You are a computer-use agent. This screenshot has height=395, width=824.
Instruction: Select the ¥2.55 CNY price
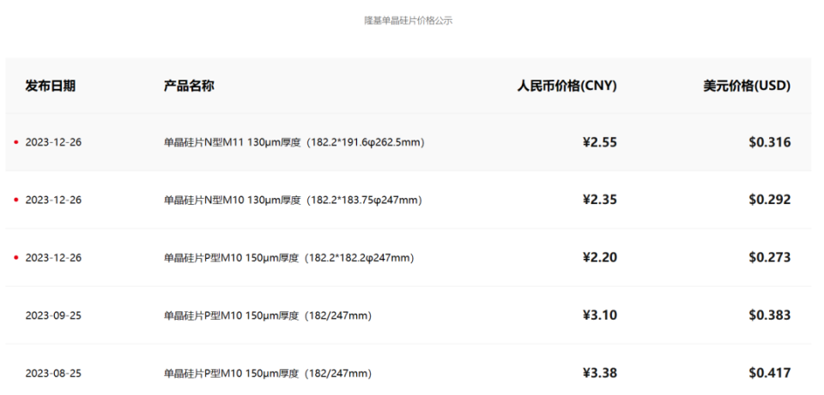[599, 142]
